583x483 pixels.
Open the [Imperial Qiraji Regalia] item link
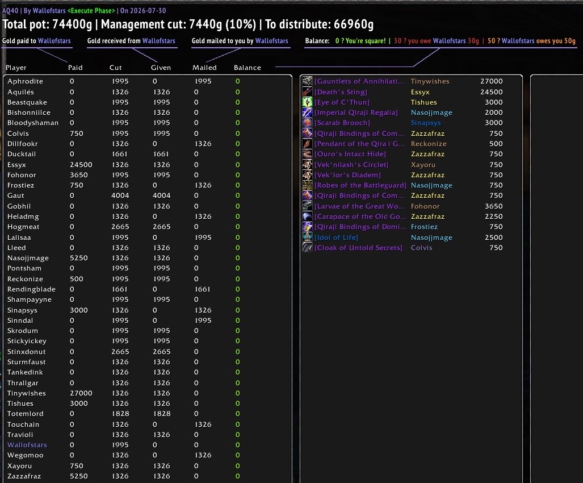tap(356, 113)
